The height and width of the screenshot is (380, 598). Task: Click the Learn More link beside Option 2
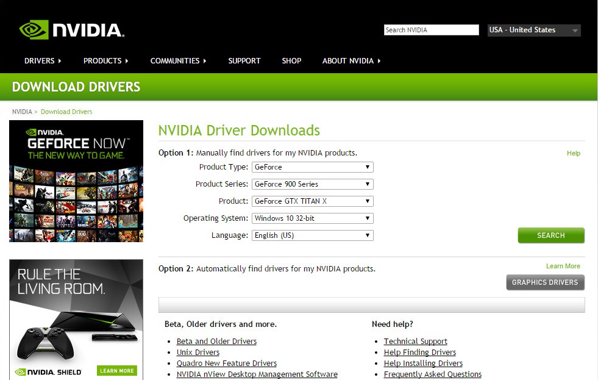[x=563, y=266]
